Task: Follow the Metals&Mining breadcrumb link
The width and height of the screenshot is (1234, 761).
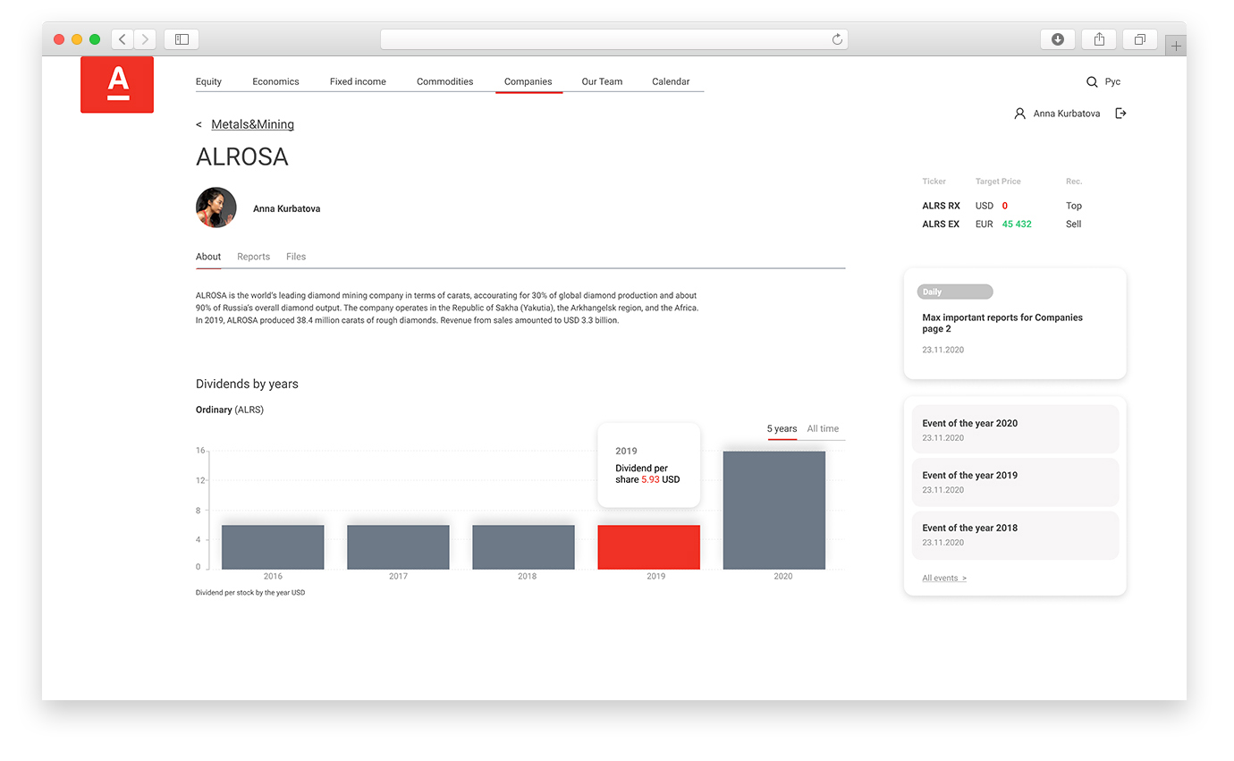Action: coord(252,124)
